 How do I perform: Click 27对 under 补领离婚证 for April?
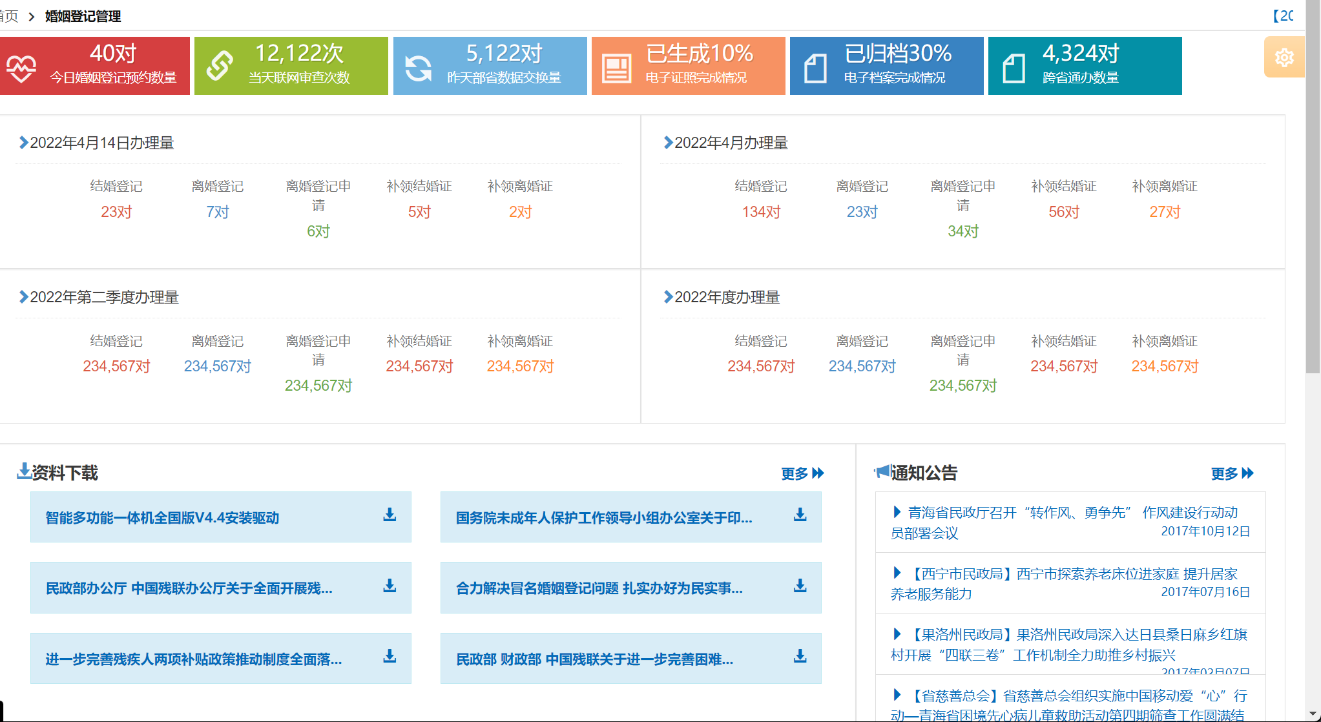click(x=1165, y=212)
